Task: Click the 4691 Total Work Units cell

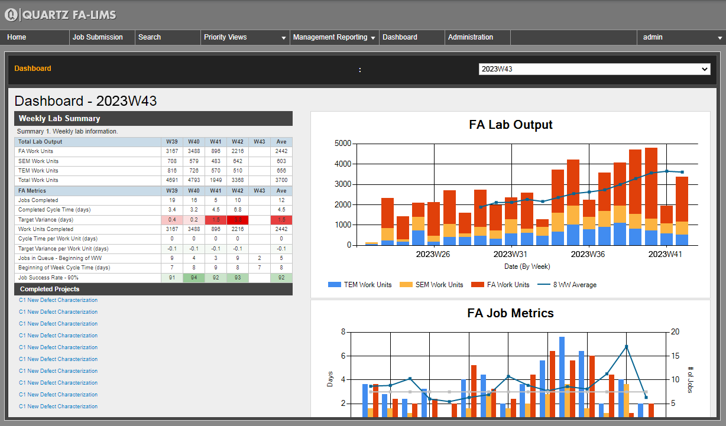Action: coord(171,180)
